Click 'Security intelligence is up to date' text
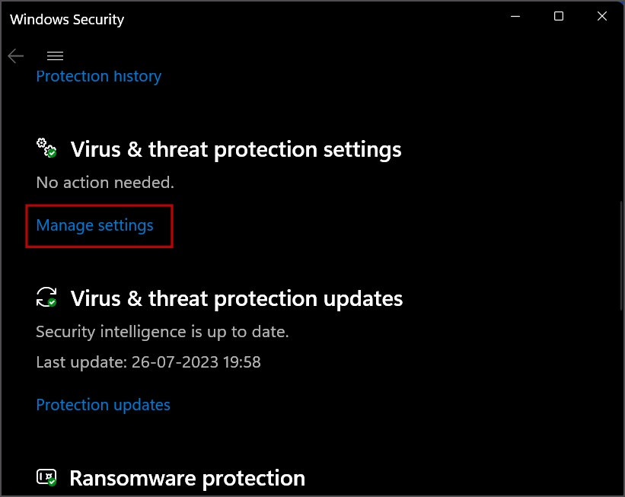Screen dimensions: 625x497 click(163, 332)
